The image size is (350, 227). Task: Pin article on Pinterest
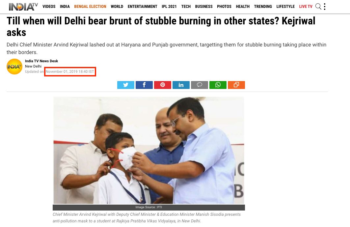click(163, 85)
